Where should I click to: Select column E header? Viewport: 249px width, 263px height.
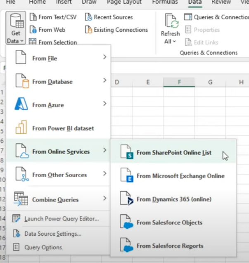(148, 82)
